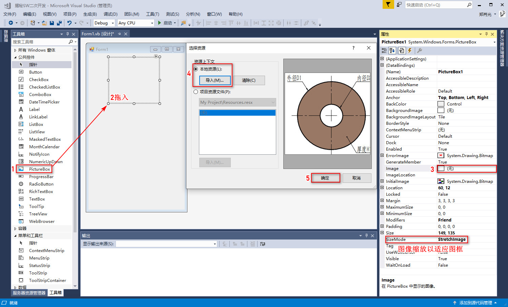
Task: Select the 项目资源文件(P) radio button
Action: click(x=195, y=92)
